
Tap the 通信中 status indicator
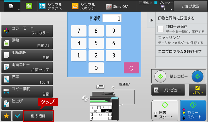[x=146, y=3]
